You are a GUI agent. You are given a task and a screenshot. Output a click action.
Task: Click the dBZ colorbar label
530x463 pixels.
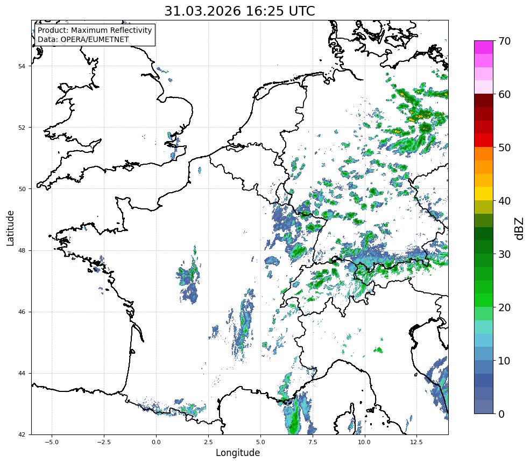coord(520,228)
